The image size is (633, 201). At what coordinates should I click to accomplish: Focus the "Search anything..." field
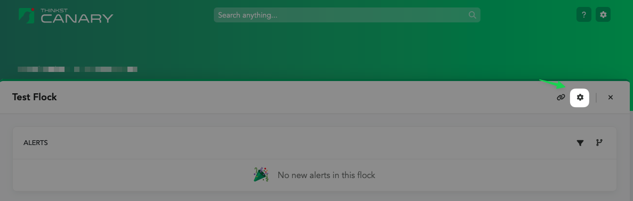pyautogui.click(x=347, y=15)
